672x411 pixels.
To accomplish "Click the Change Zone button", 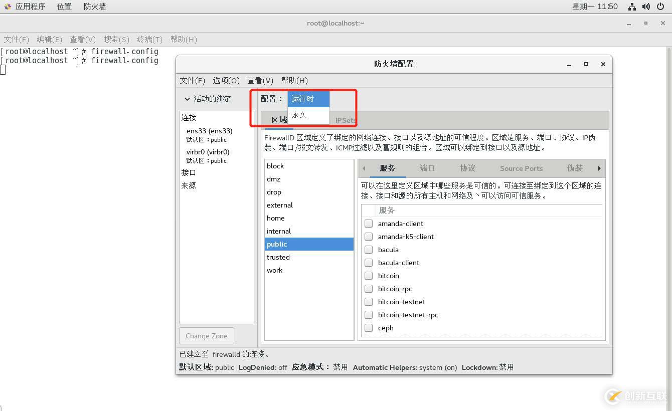I will coord(206,336).
